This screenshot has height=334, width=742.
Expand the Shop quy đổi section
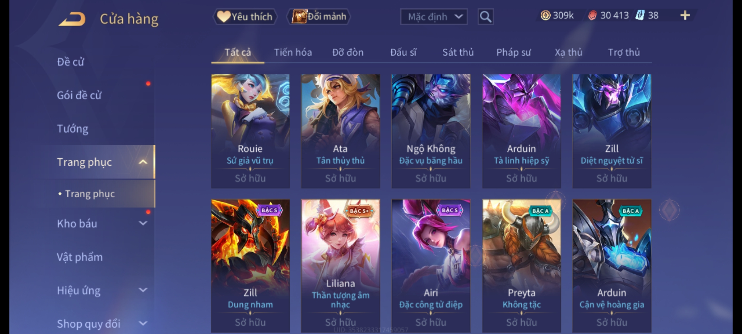click(x=143, y=323)
